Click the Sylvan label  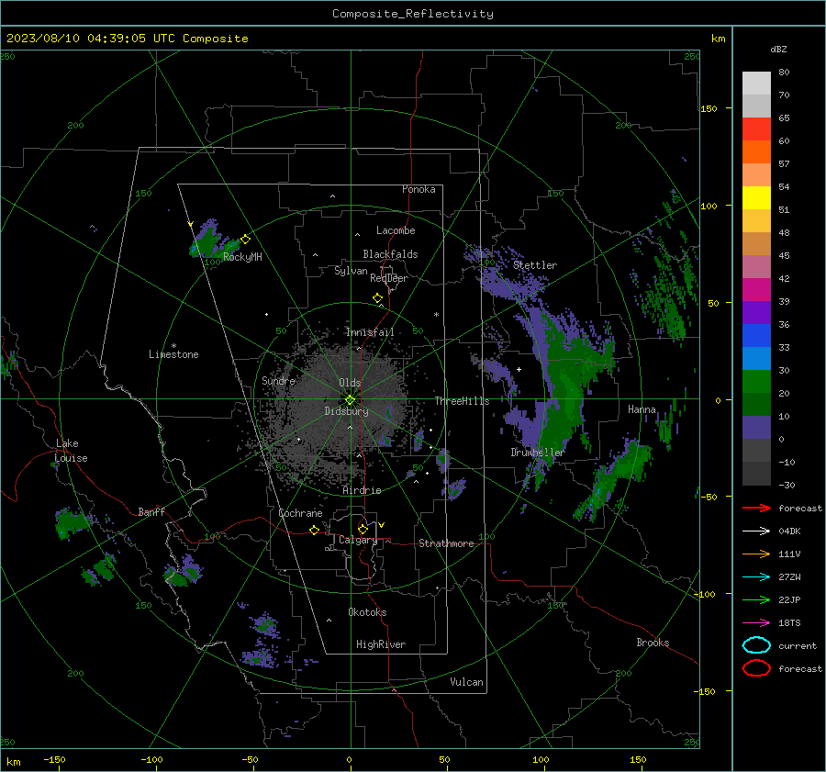pos(351,272)
